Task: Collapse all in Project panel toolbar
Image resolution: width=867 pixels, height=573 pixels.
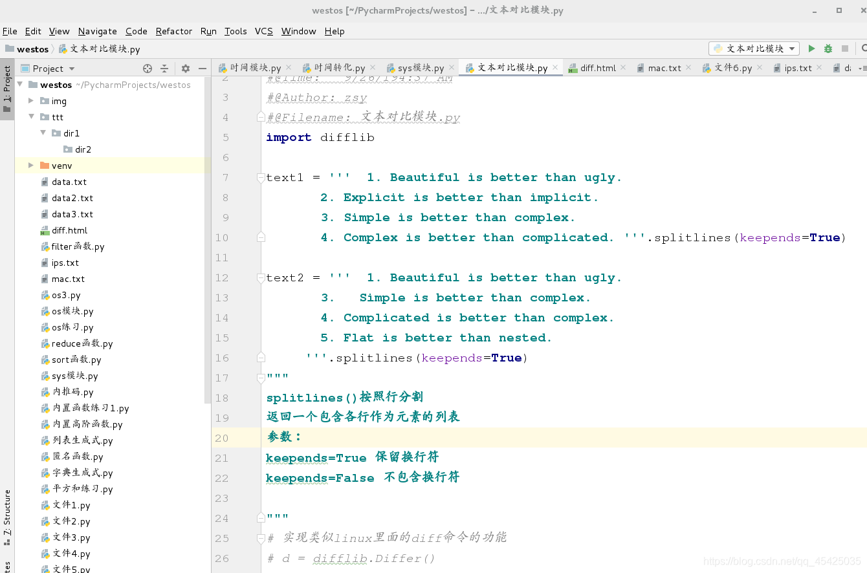Action: [164, 69]
